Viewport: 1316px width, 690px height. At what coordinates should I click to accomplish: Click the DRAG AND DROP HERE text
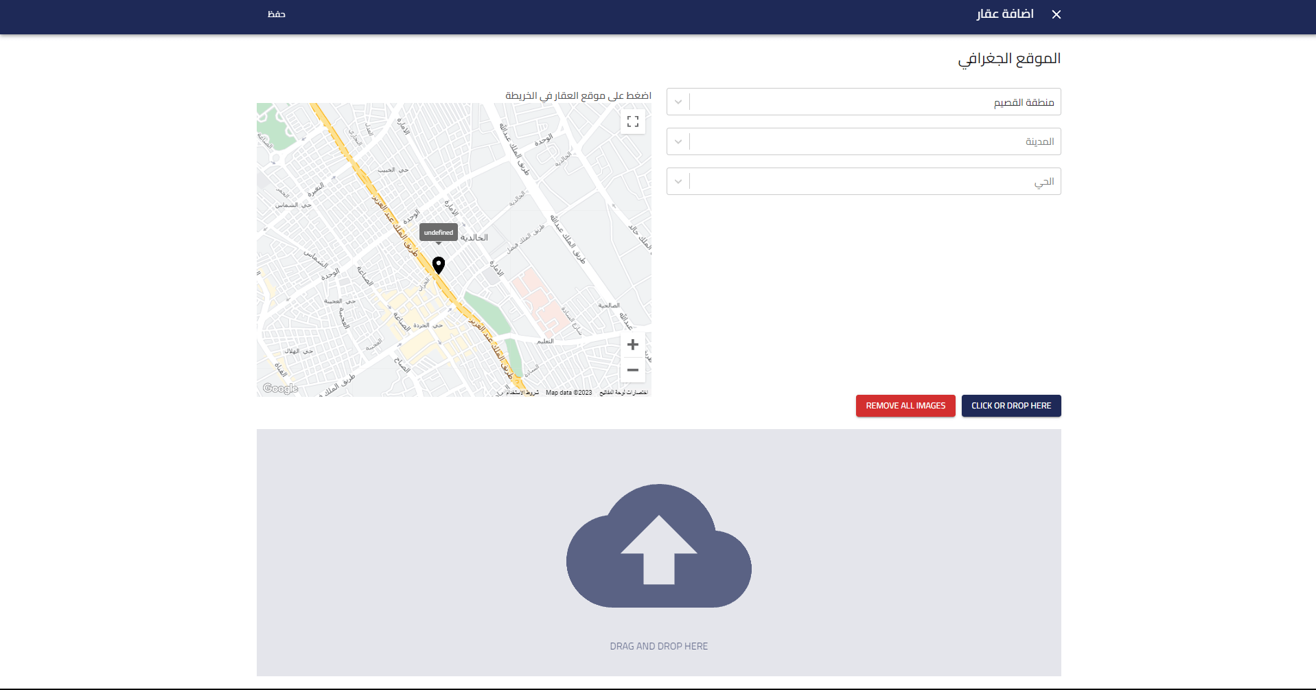point(658,646)
